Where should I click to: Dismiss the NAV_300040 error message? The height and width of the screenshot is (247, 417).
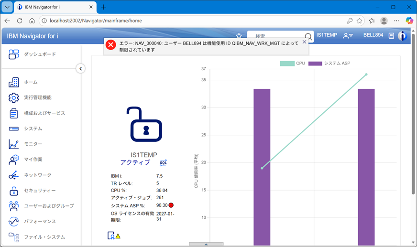(x=305, y=42)
